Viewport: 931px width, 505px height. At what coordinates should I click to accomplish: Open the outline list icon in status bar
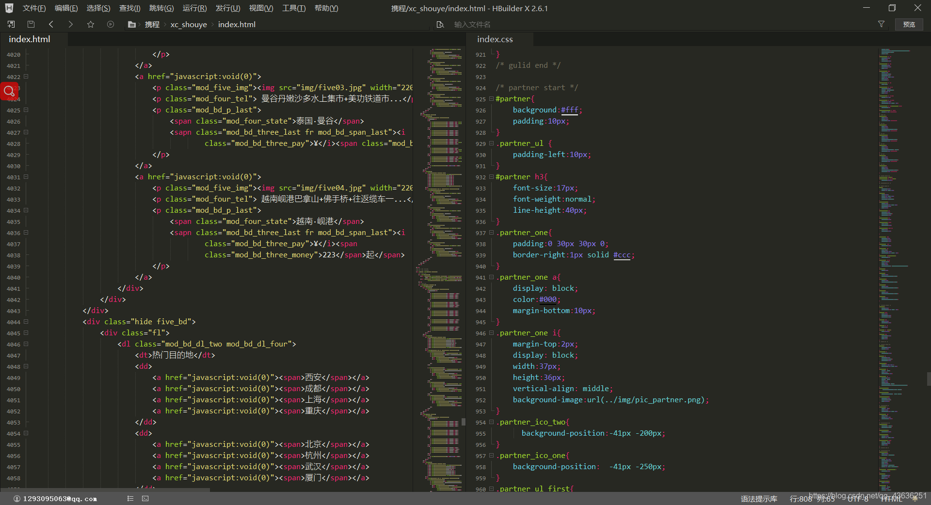(x=130, y=498)
